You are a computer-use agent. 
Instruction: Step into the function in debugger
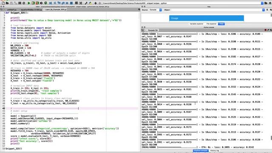point(59,3)
